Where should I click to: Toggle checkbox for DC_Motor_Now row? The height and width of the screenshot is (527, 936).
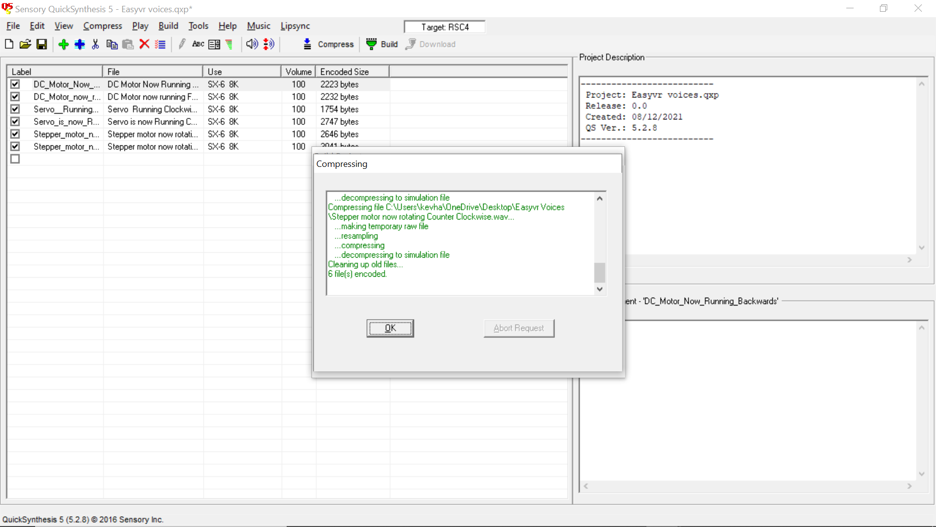pos(14,84)
